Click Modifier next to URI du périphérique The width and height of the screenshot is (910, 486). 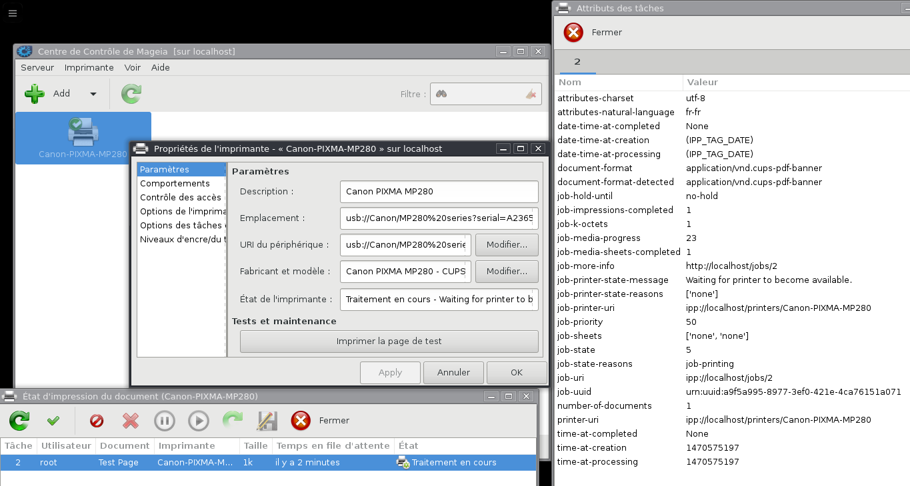coord(507,244)
